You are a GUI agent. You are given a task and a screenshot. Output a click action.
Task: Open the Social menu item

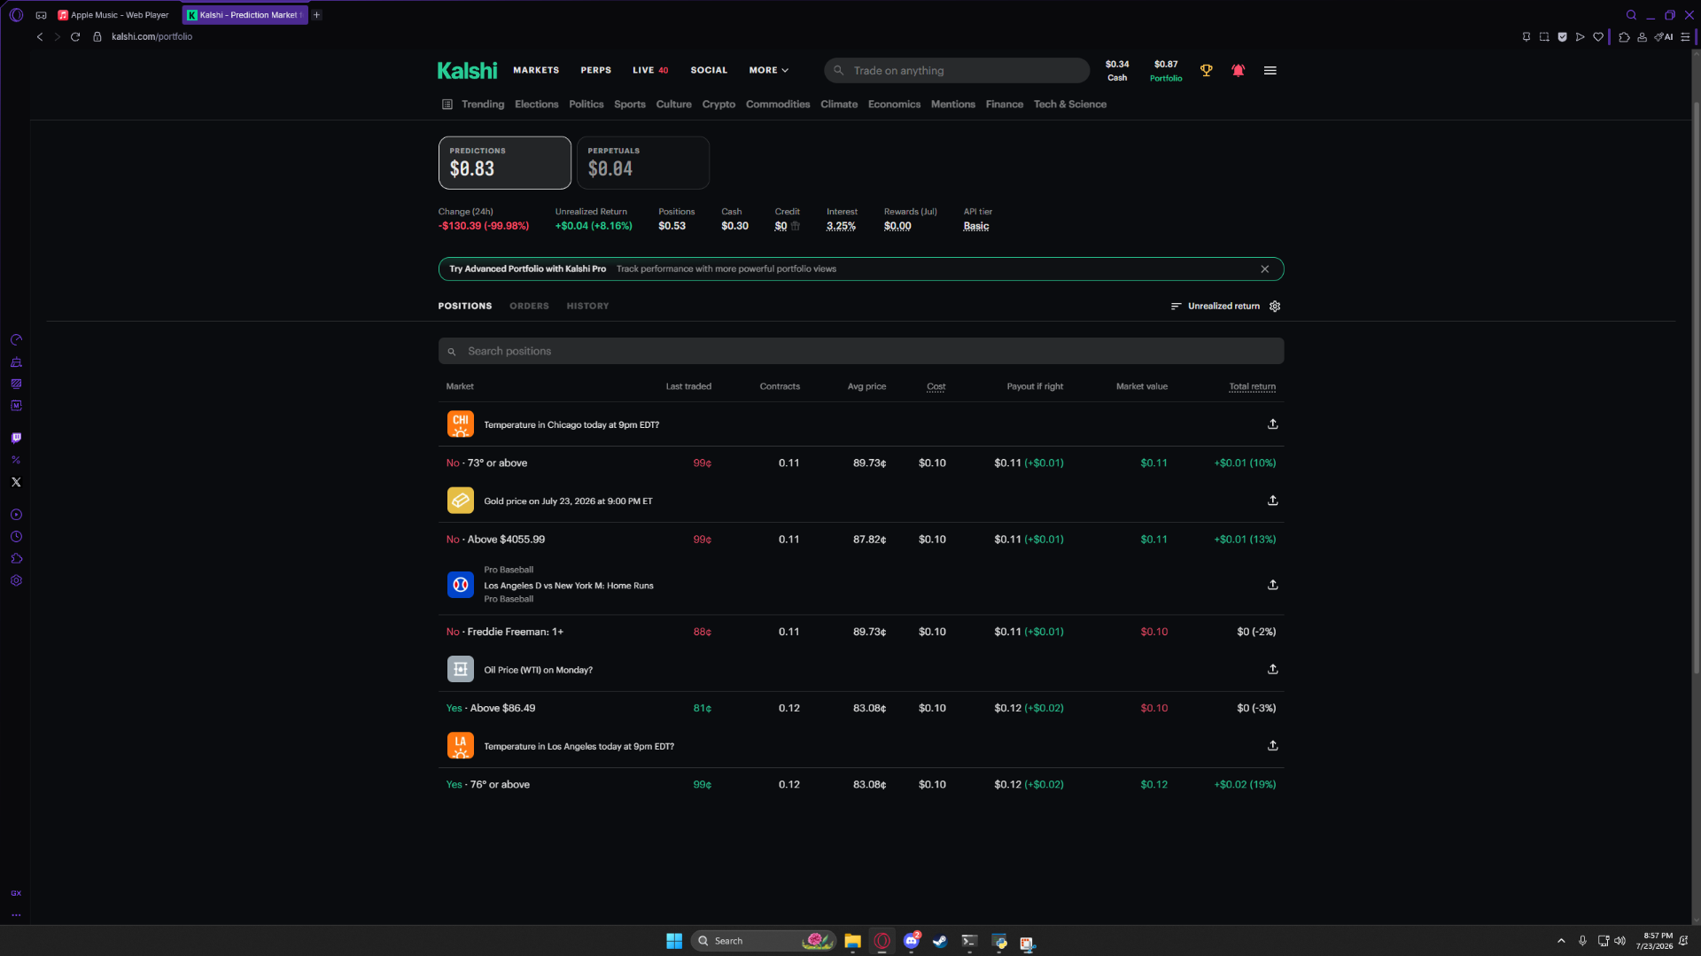(x=709, y=70)
